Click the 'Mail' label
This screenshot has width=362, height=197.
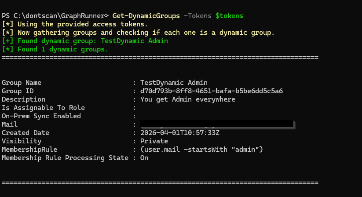click(x=10, y=124)
